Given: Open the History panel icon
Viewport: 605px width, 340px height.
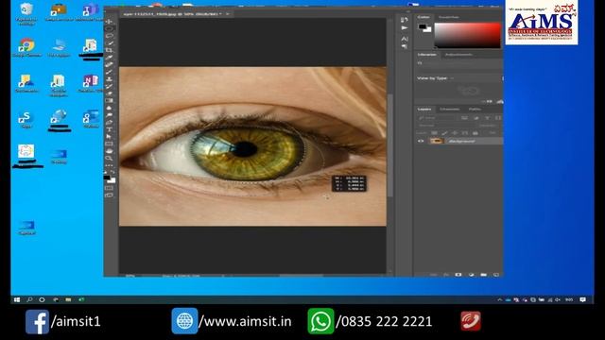Looking at the screenshot, I should tap(404, 20).
